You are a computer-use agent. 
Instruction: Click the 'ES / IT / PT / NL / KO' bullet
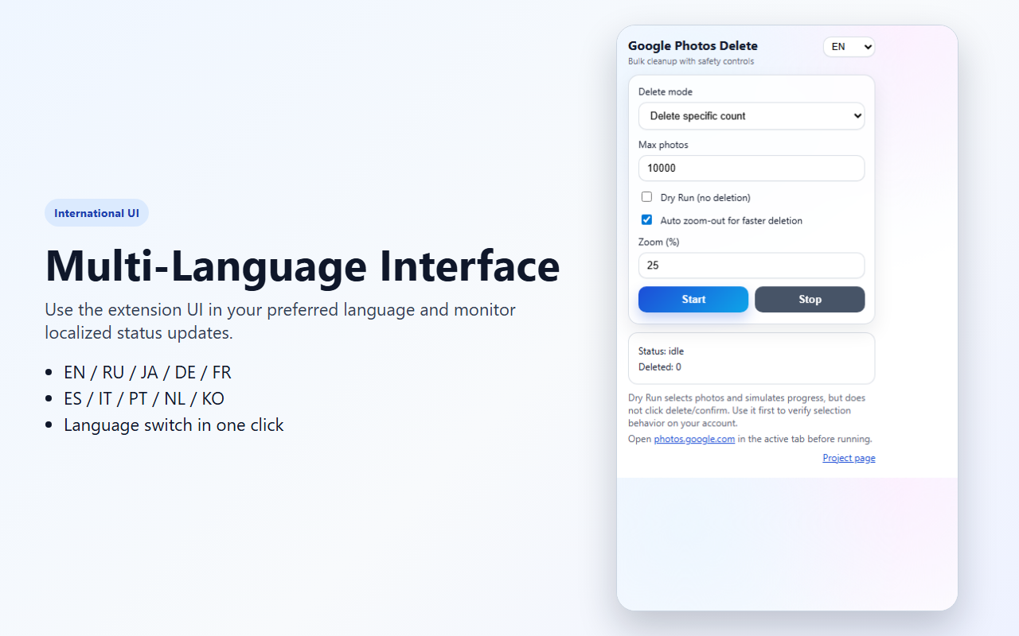[x=144, y=398]
